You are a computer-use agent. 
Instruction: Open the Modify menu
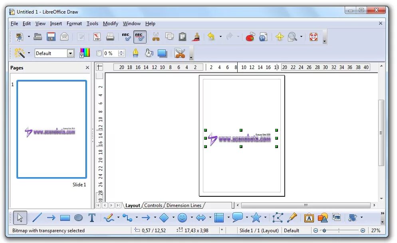[x=110, y=24]
